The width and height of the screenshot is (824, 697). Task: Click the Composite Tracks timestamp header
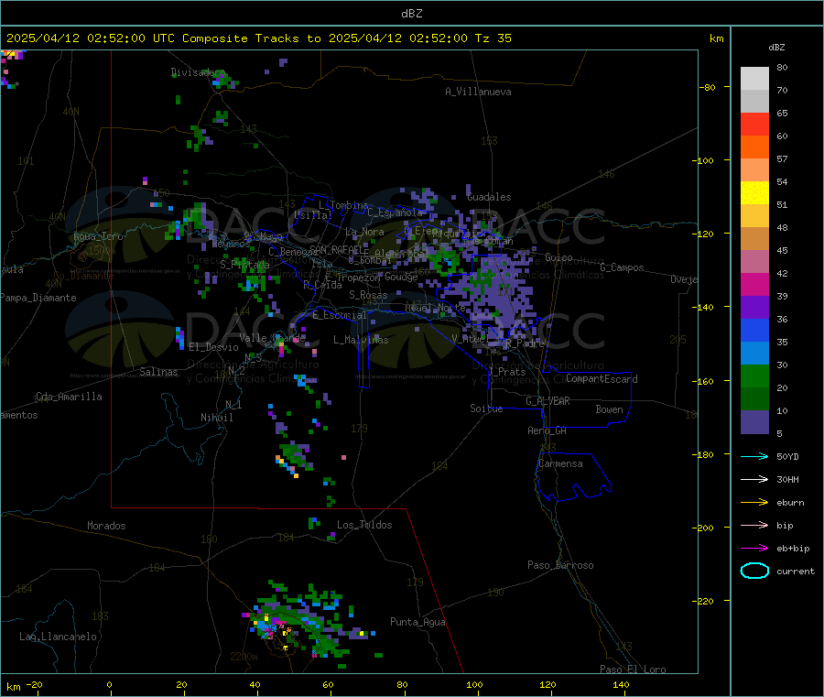click(258, 38)
